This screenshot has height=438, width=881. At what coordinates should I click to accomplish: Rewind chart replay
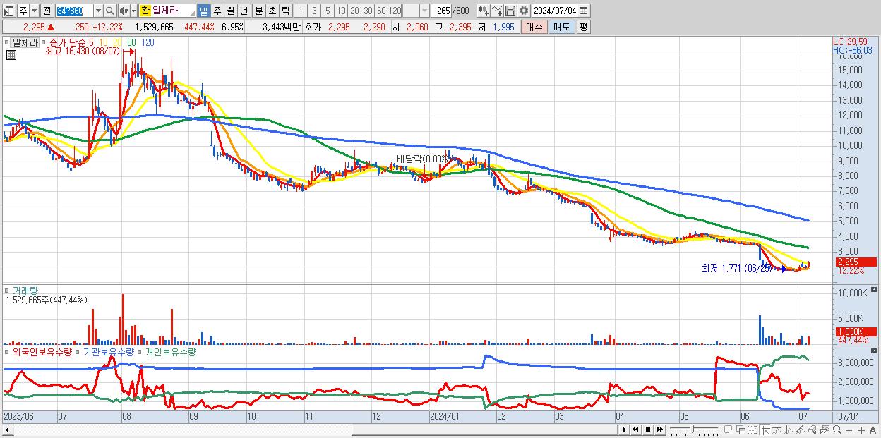(635, 430)
